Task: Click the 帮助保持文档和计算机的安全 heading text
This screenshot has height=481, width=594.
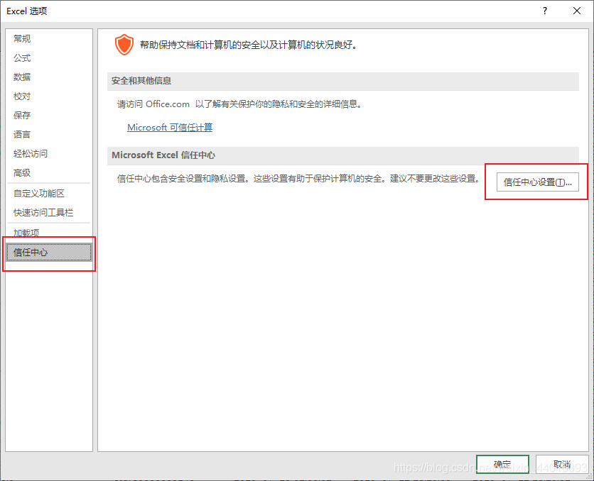Action: pos(249,45)
